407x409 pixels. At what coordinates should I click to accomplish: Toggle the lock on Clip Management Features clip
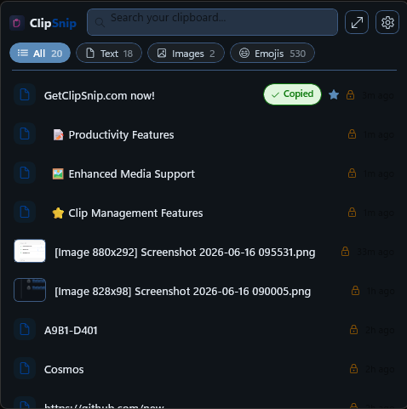pyautogui.click(x=352, y=213)
